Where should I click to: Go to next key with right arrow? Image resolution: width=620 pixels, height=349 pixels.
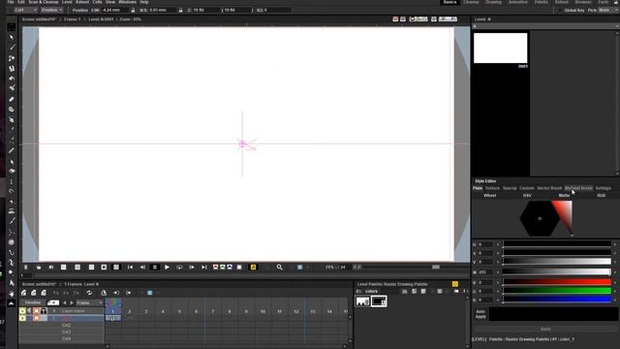click(72, 302)
